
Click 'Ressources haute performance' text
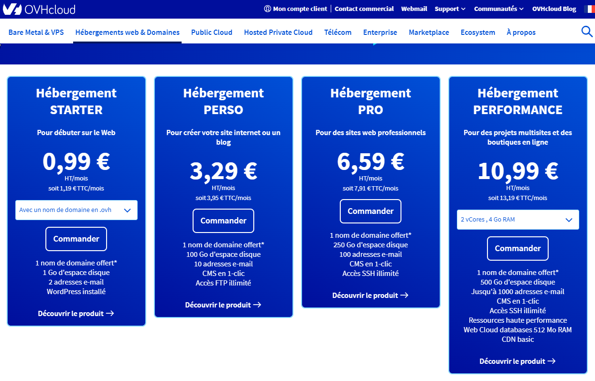click(x=518, y=320)
